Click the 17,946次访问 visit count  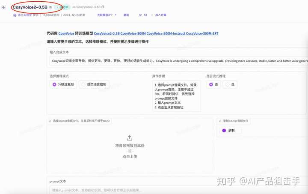50,15
